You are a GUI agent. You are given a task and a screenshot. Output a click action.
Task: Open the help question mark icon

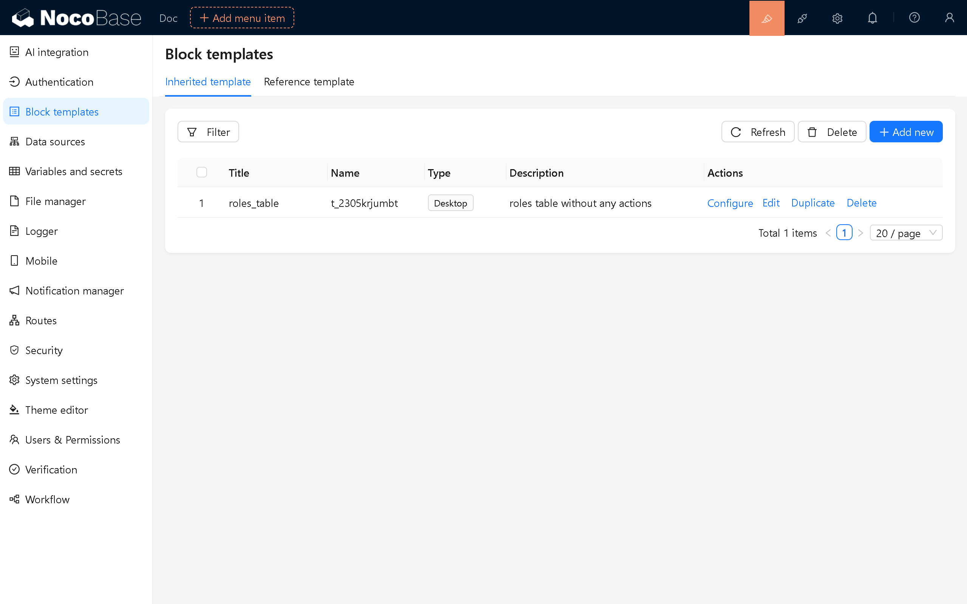point(914,18)
